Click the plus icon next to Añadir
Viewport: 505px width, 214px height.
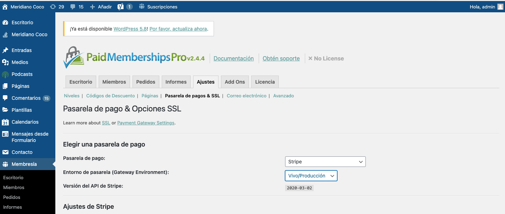tap(93, 7)
